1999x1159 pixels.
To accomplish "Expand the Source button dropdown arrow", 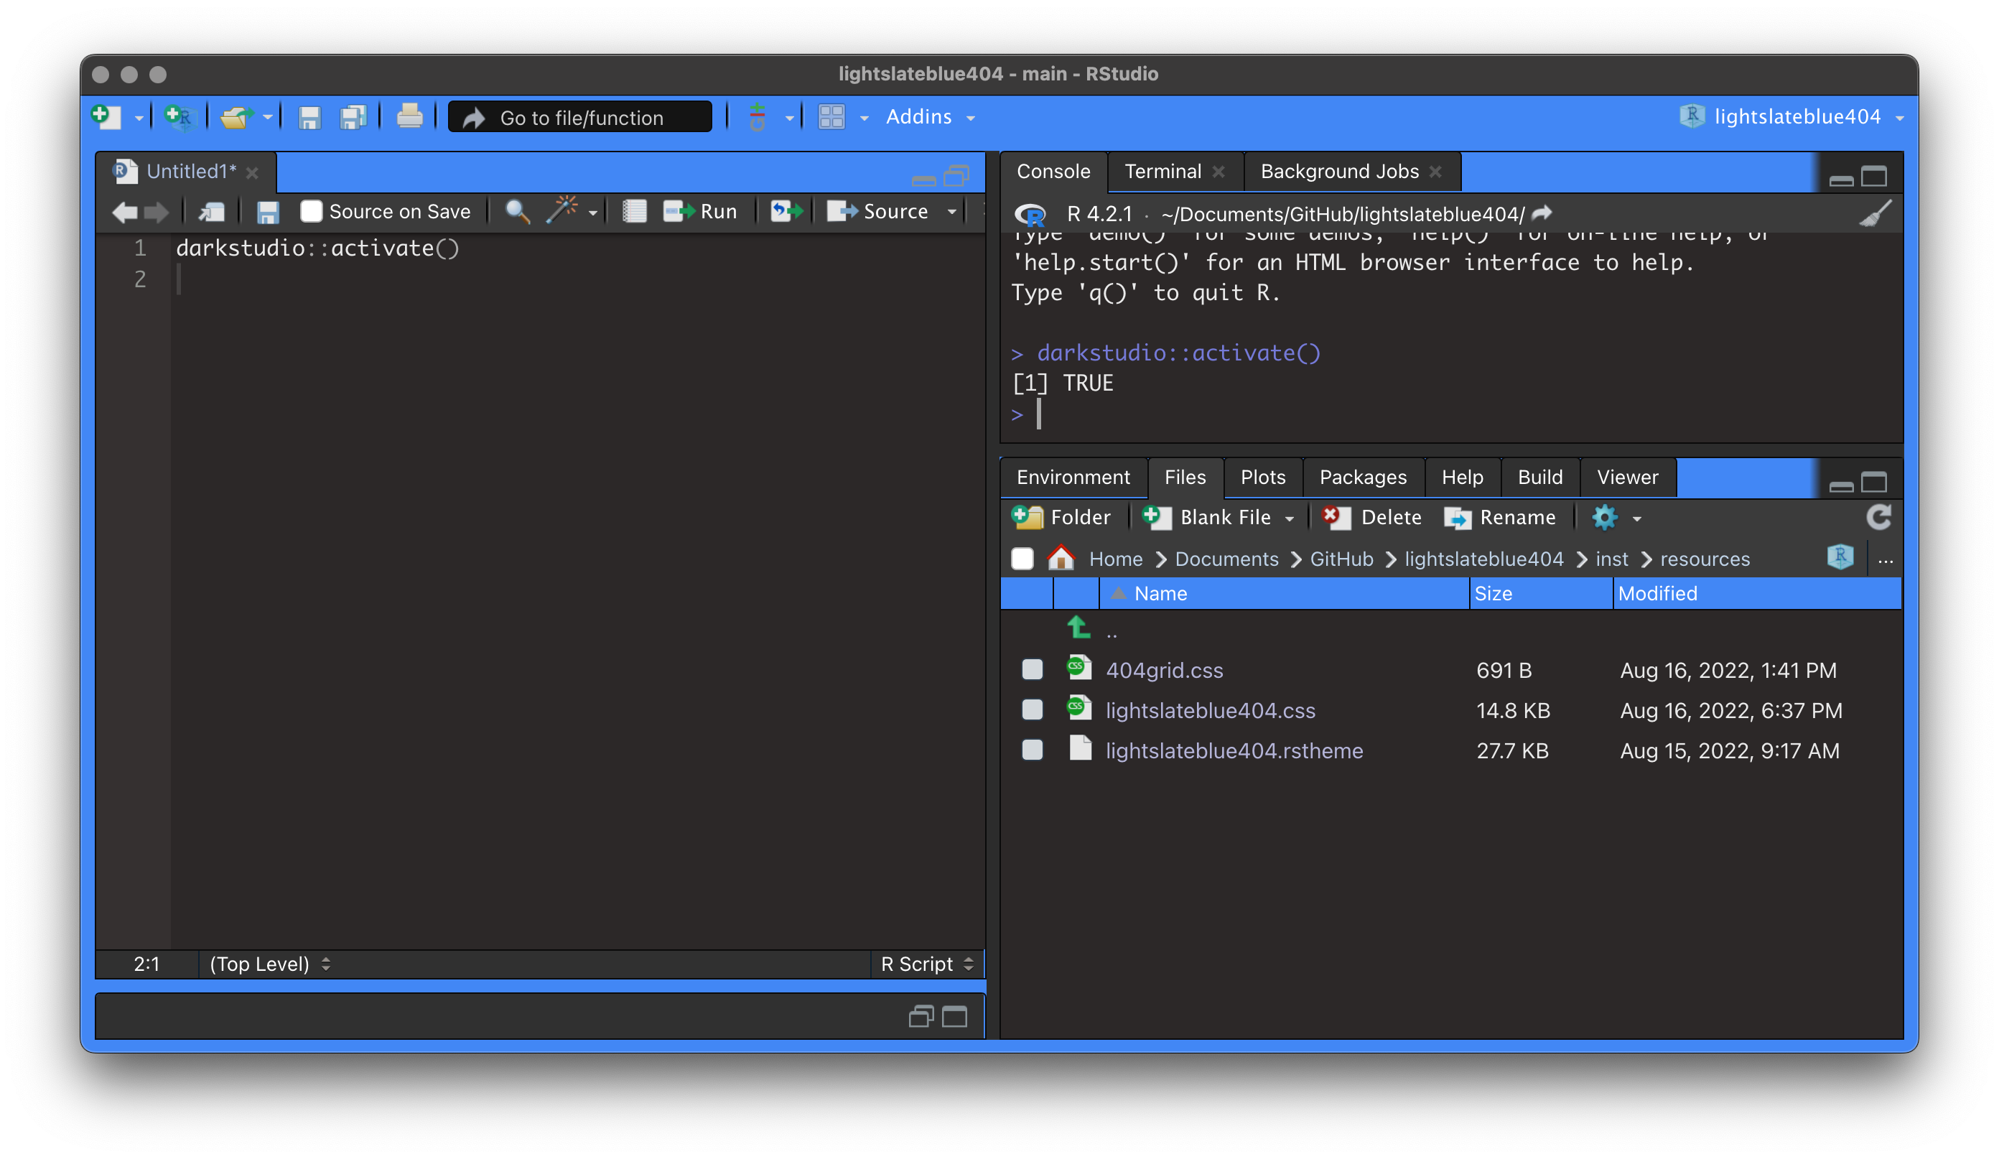I will tap(951, 212).
